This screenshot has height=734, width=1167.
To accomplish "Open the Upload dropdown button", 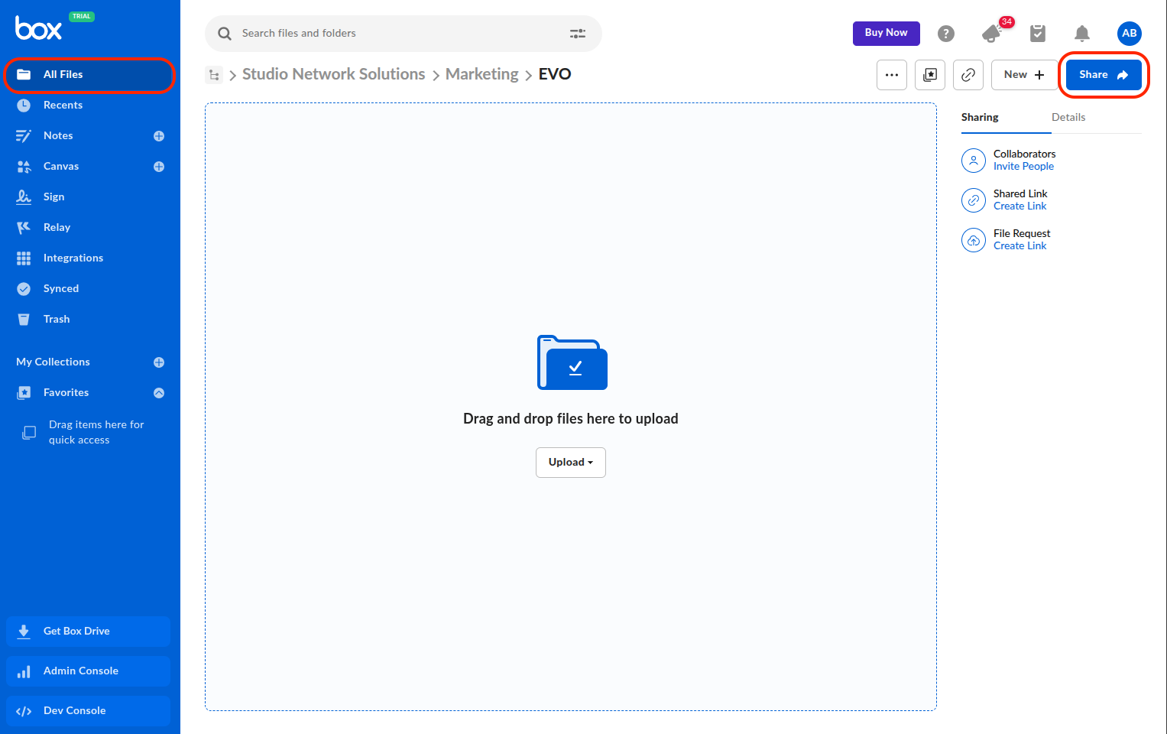I will [571, 463].
